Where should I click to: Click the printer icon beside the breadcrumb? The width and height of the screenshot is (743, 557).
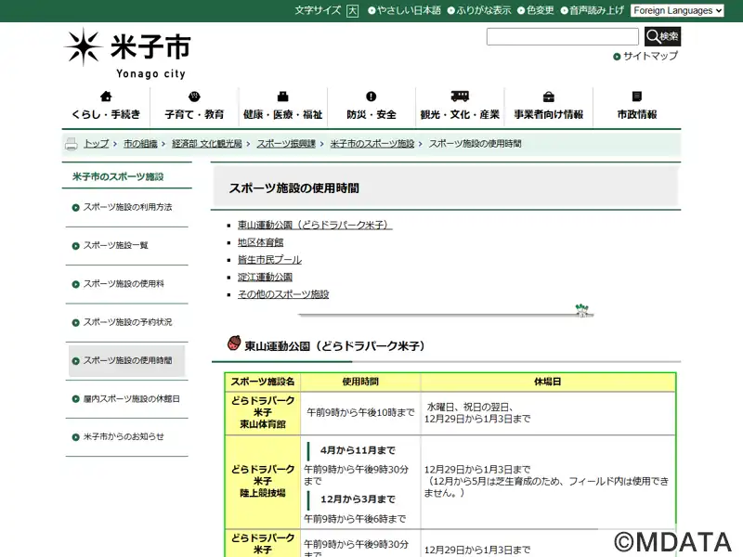(x=71, y=144)
